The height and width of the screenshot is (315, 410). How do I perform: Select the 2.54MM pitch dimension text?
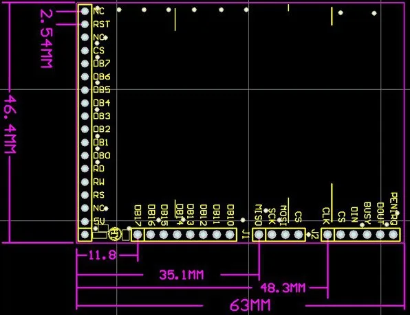47,39
